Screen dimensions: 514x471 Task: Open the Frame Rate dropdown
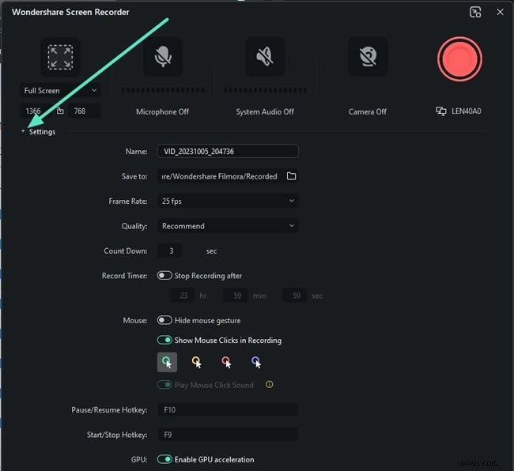(x=228, y=202)
